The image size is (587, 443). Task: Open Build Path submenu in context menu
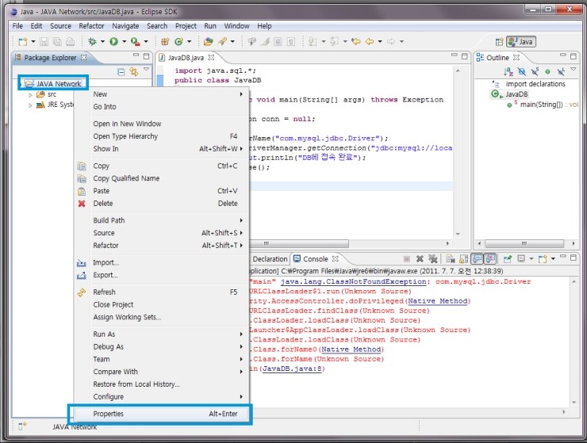click(x=161, y=220)
